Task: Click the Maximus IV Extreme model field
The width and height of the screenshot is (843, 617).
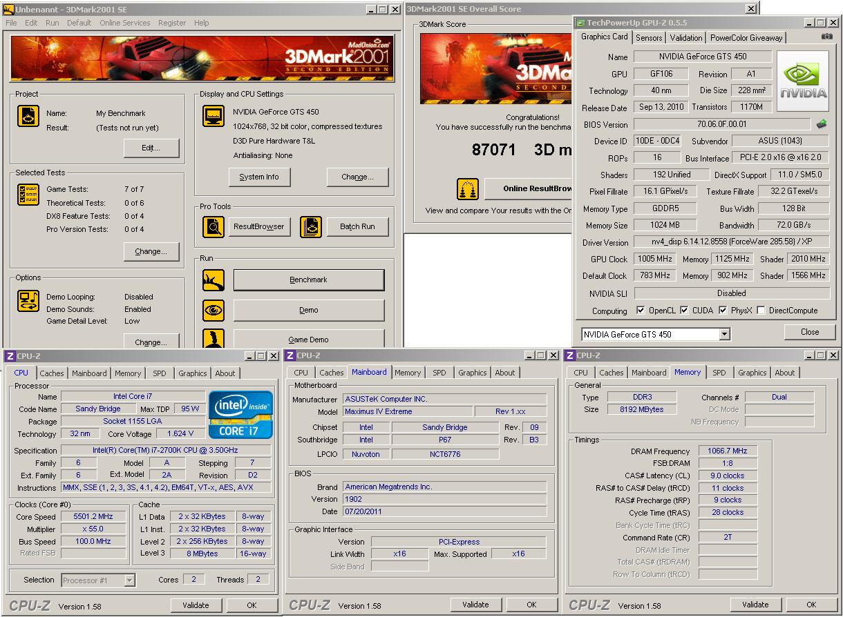Action: (x=408, y=411)
